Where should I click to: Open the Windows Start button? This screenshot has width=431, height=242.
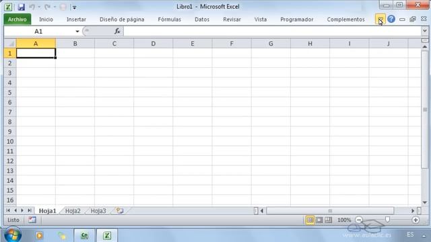(x=12, y=235)
